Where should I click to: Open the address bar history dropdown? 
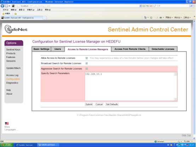(140, 6)
